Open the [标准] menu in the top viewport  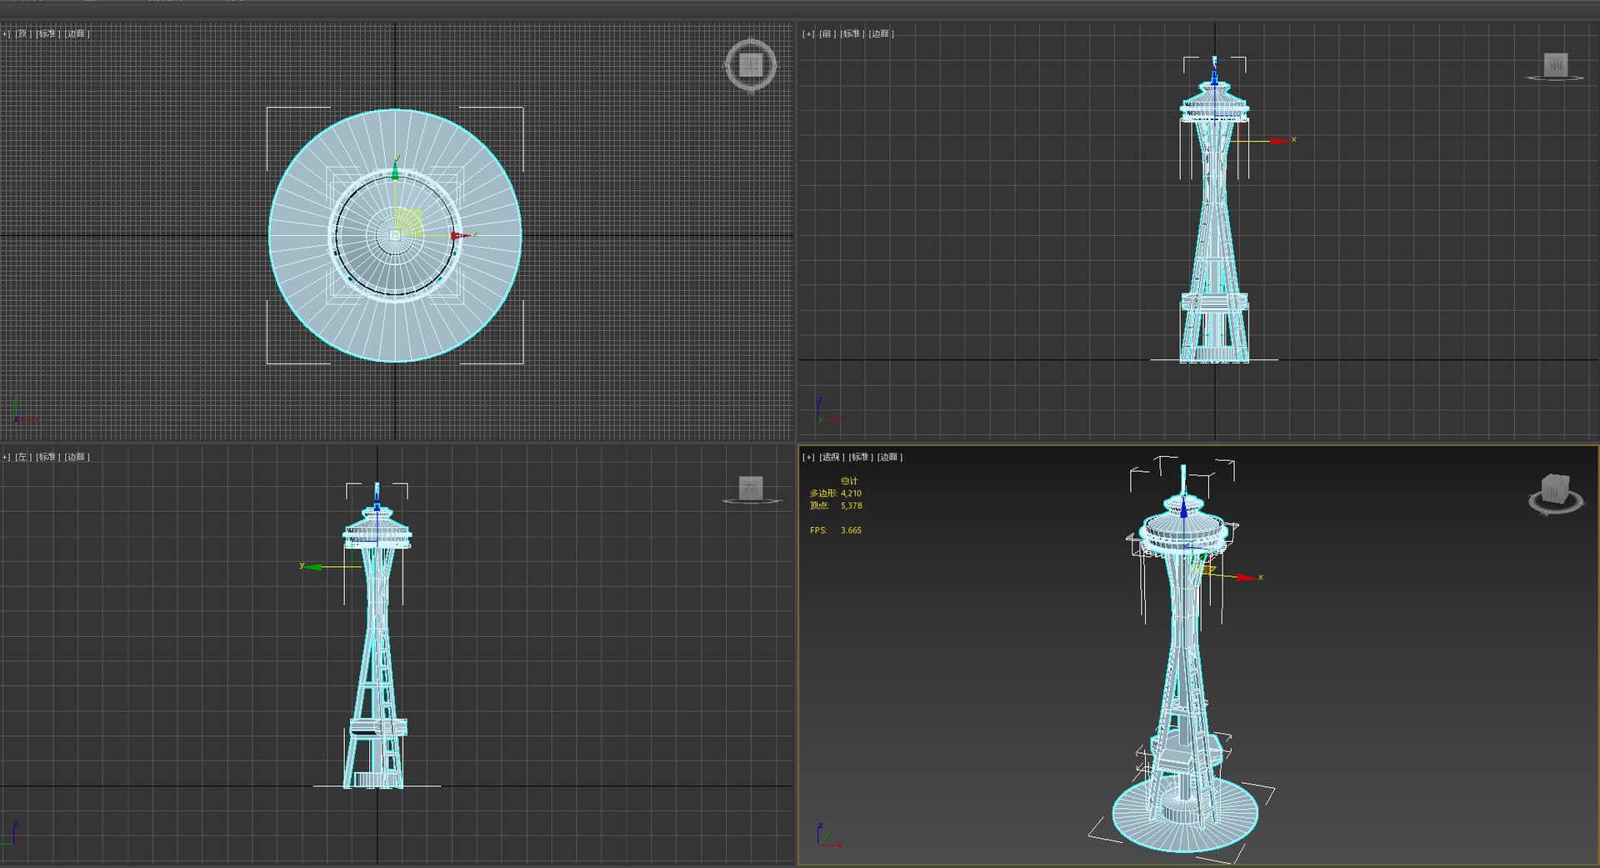click(x=48, y=34)
